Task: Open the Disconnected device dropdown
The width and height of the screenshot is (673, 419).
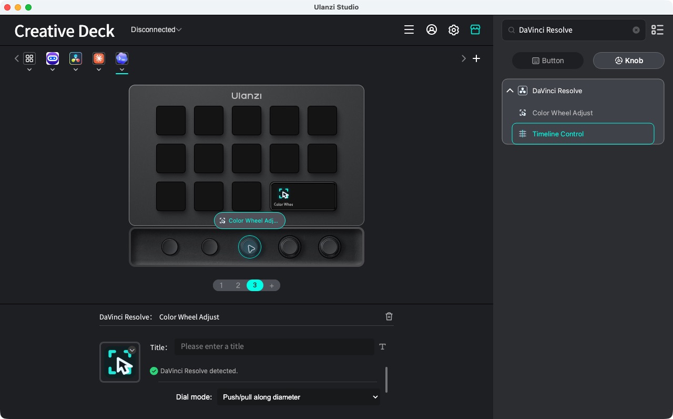Action: (156, 29)
